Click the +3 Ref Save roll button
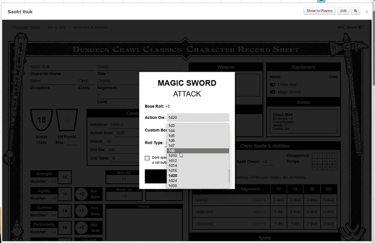 pos(82,194)
